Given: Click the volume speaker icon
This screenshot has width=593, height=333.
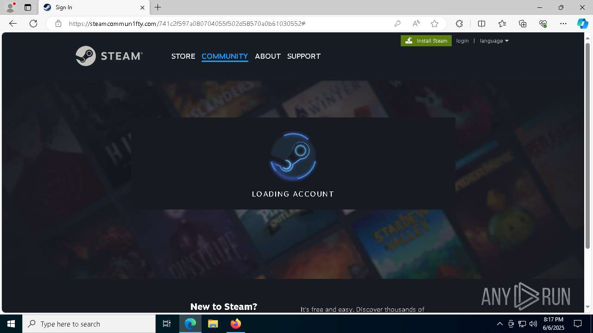Looking at the screenshot, I should (533, 324).
